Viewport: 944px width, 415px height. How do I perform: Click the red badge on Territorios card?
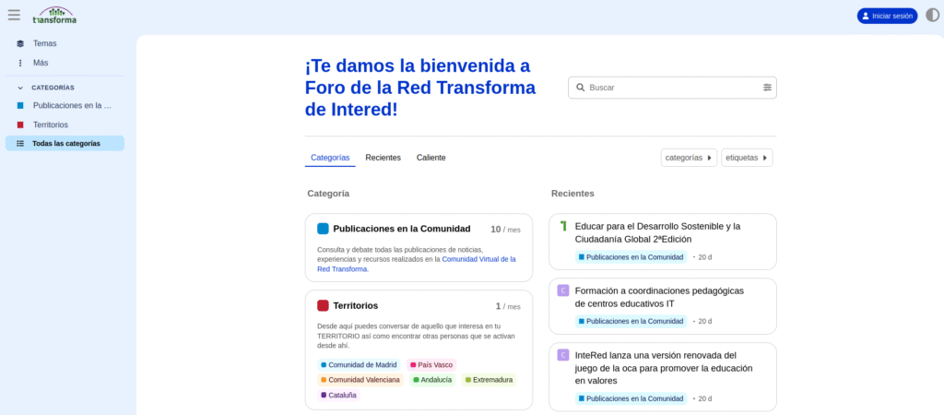pyautogui.click(x=323, y=306)
